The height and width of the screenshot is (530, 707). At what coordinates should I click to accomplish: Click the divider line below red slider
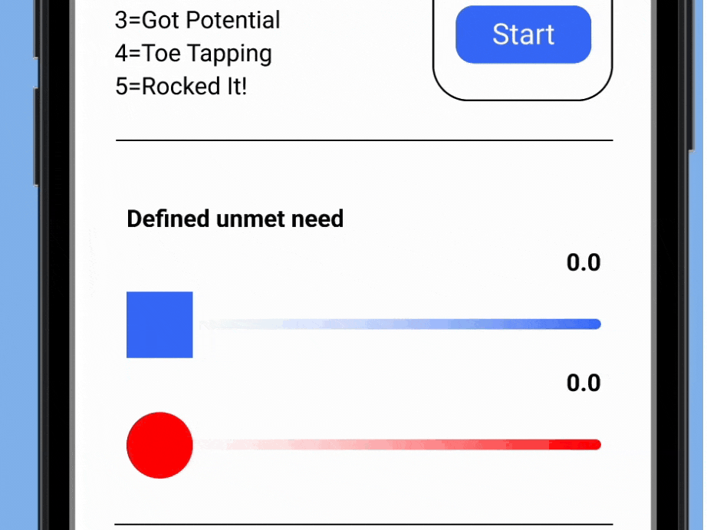click(364, 525)
